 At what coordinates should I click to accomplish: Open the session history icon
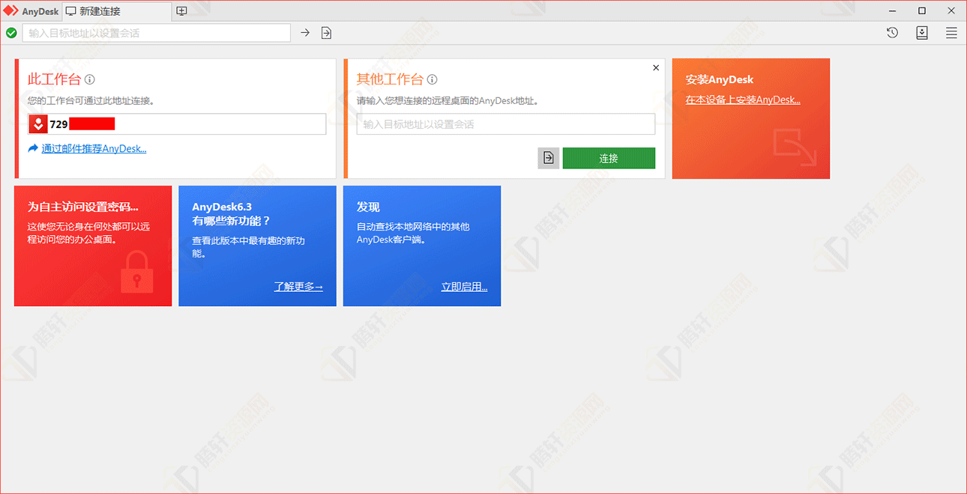pyautogui.click(x=892, y=32)
